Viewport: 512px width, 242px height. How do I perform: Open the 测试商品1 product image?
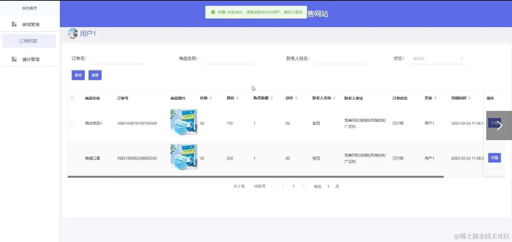(x=184, y=122)
